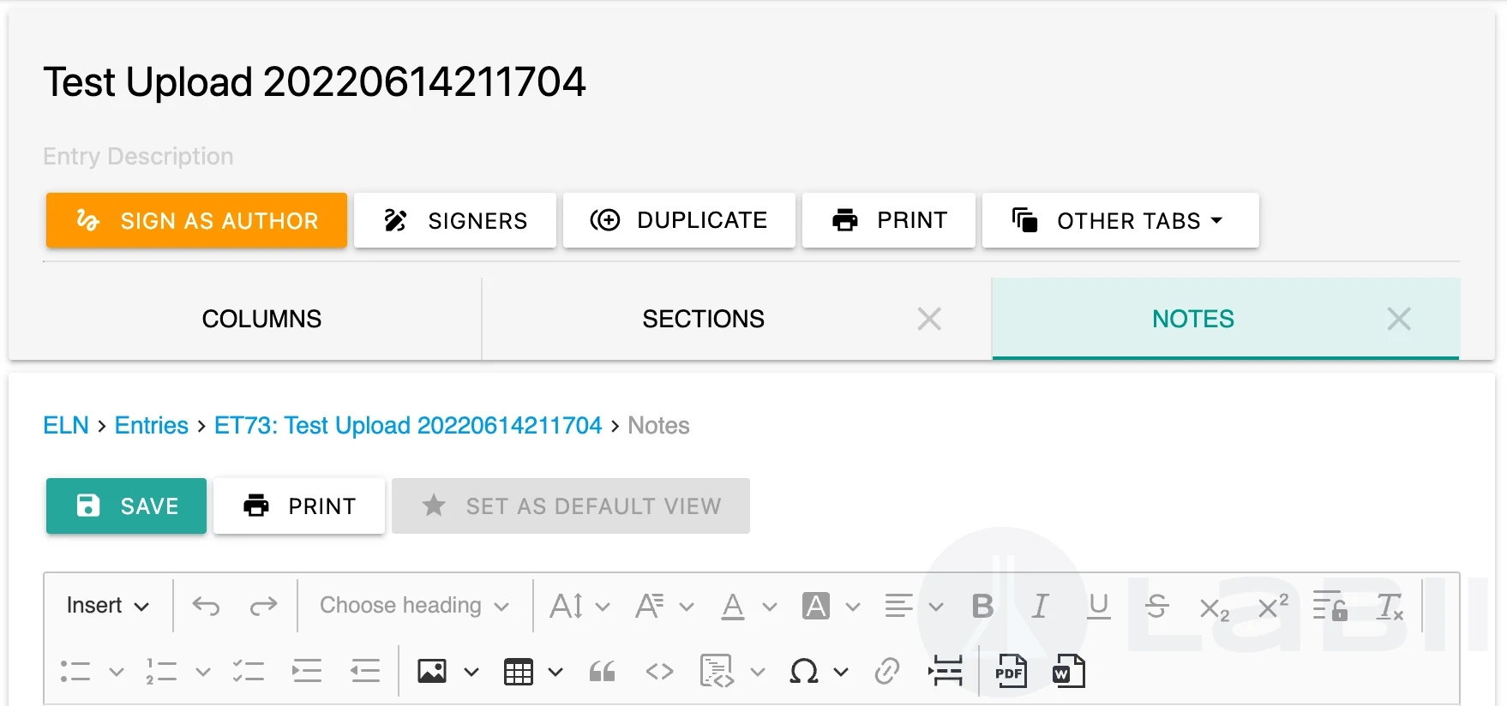Switch to the Columns tab
This screenshot has width=1507, height=706.
[x=261, y=319]
